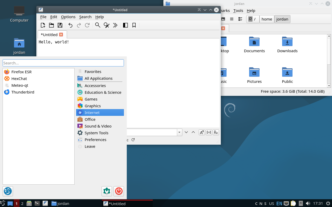Screen dimensions: 332x207
Task: Click into the application menu Search box
Action: click(x=63, y=63)
